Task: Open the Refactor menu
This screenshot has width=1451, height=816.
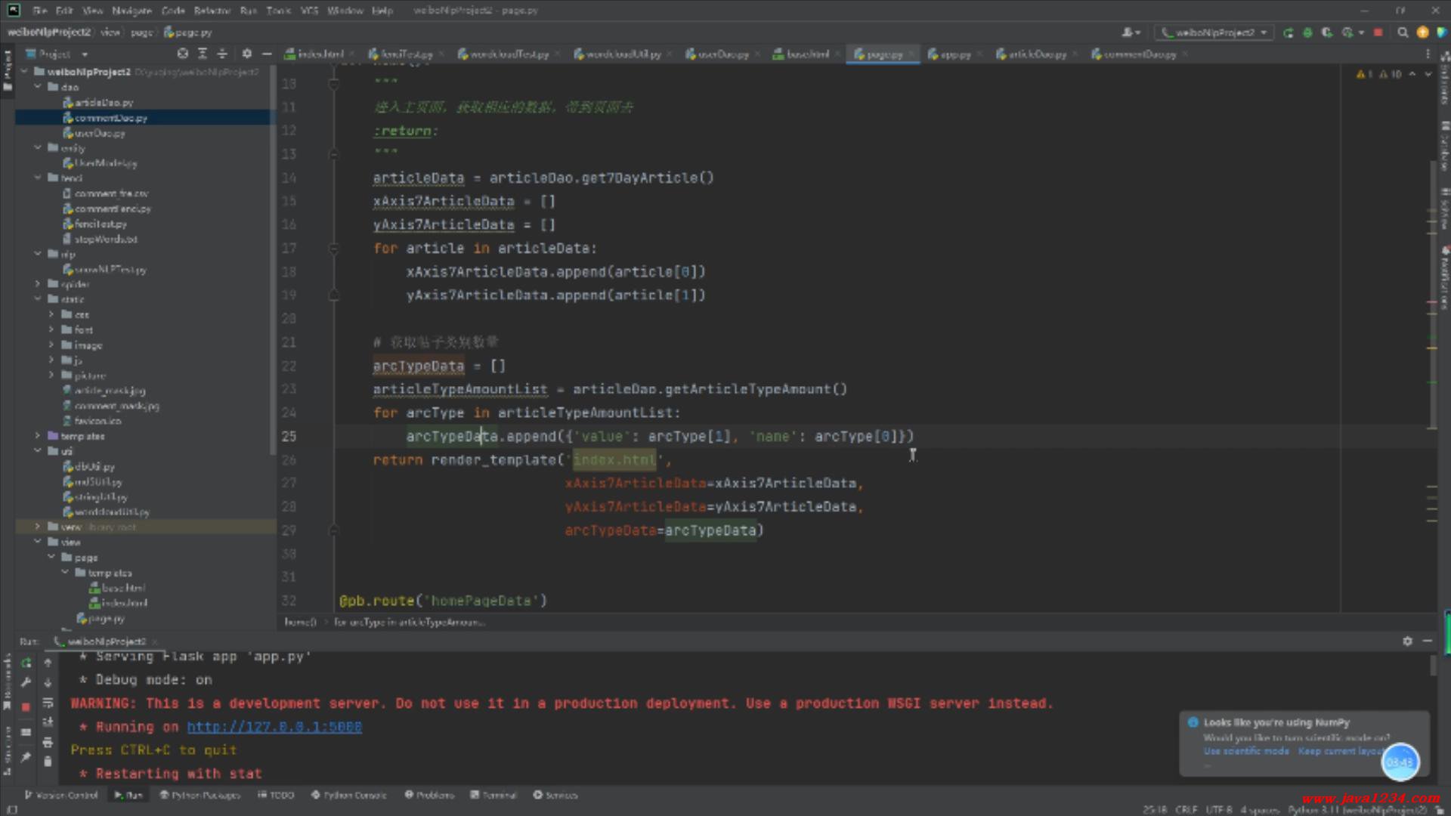Action: (x=212, y=11)
